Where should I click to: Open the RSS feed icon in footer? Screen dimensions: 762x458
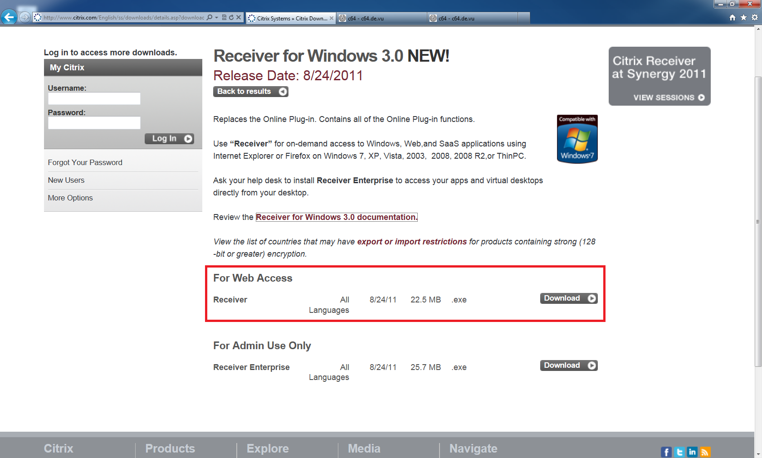click(x=705, y=452)
